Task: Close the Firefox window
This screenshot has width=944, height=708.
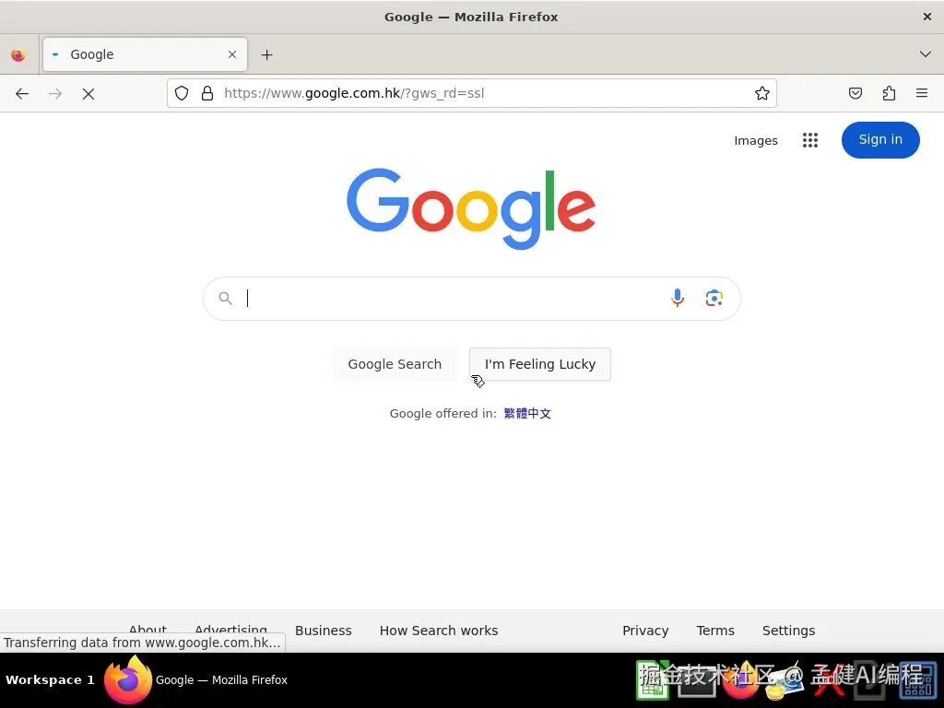Action: click(x=927, y=17)
